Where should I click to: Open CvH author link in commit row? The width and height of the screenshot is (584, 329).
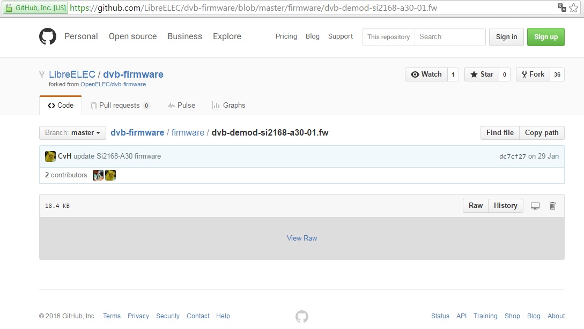point(64,156)
